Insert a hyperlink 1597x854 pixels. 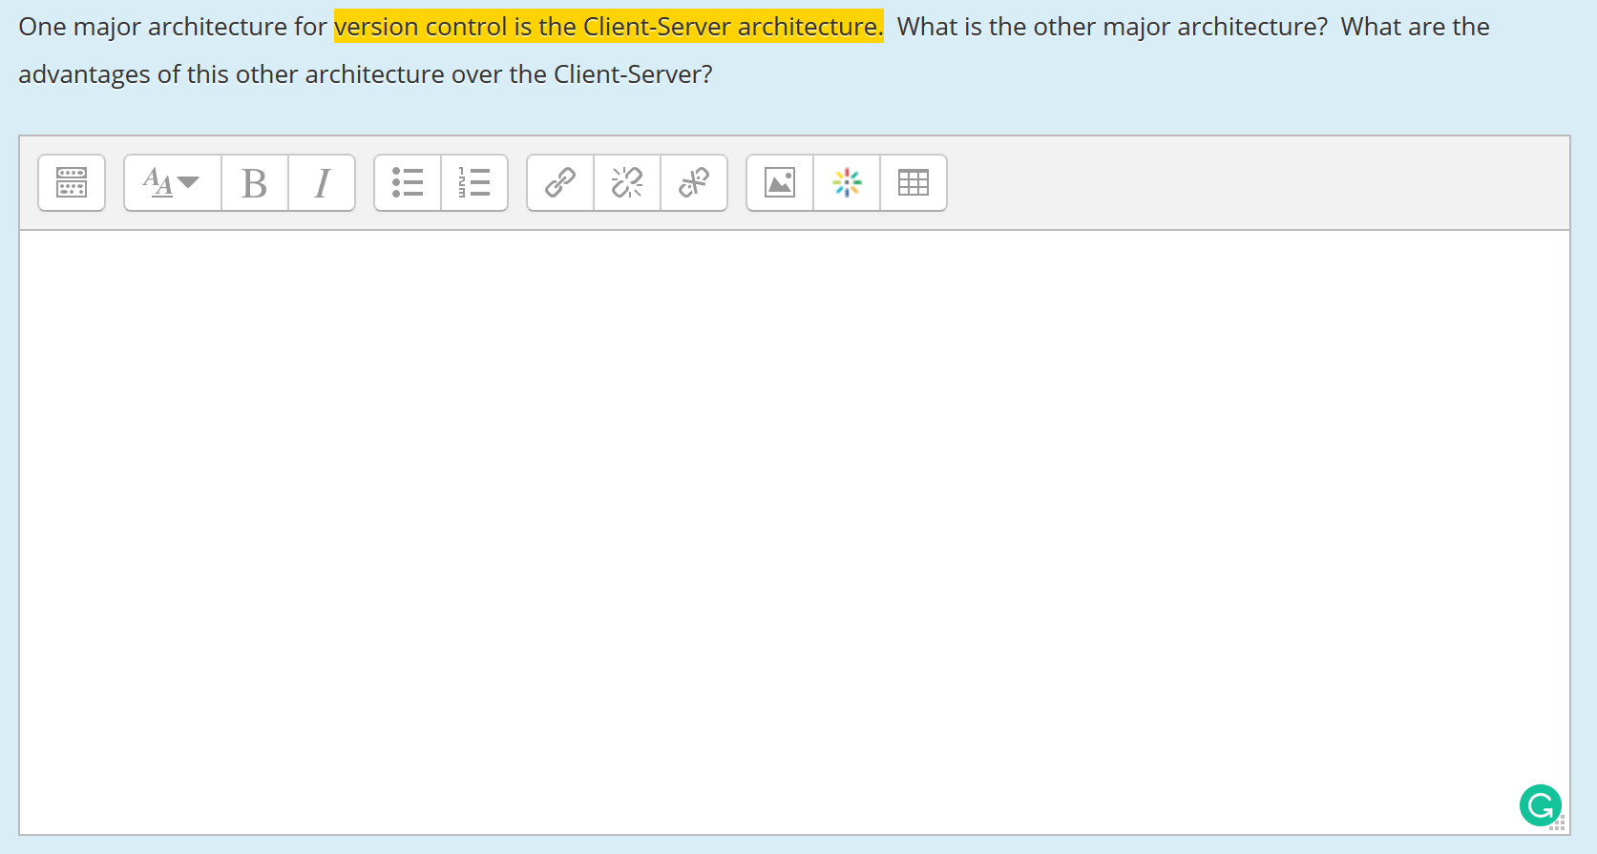560,182
